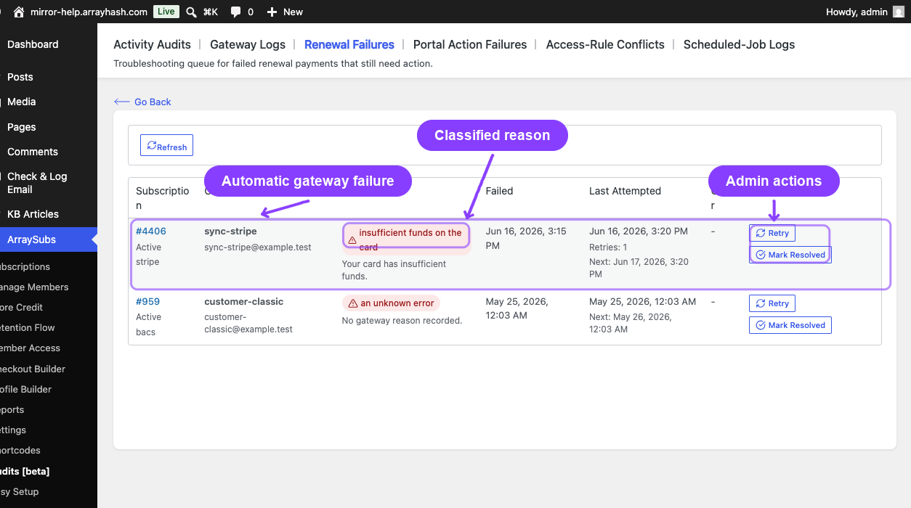
Task: Click the customer-classic@example.test email
Action: [248, 323]
